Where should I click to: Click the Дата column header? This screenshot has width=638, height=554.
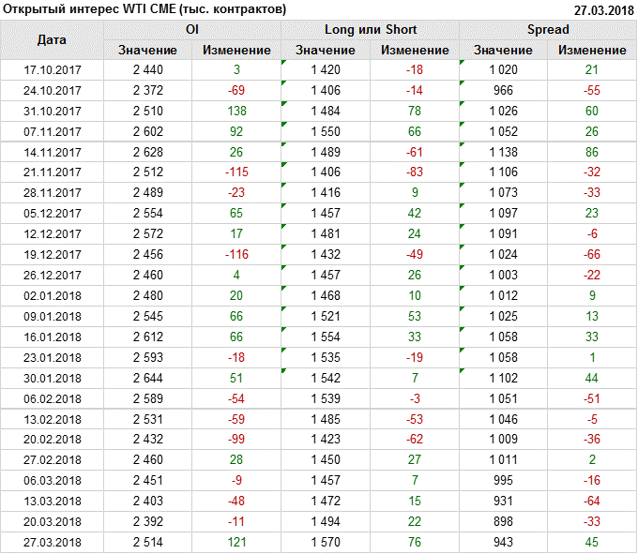pyautogui.click(x=52, y=40)
